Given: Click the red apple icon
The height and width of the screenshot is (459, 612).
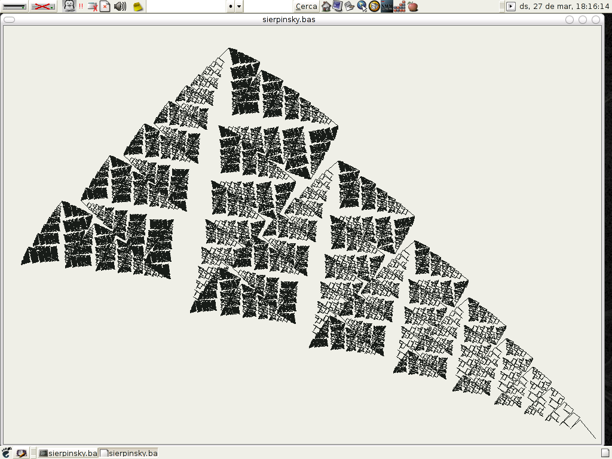Looking at the screenshot, I should coord(412,7).
